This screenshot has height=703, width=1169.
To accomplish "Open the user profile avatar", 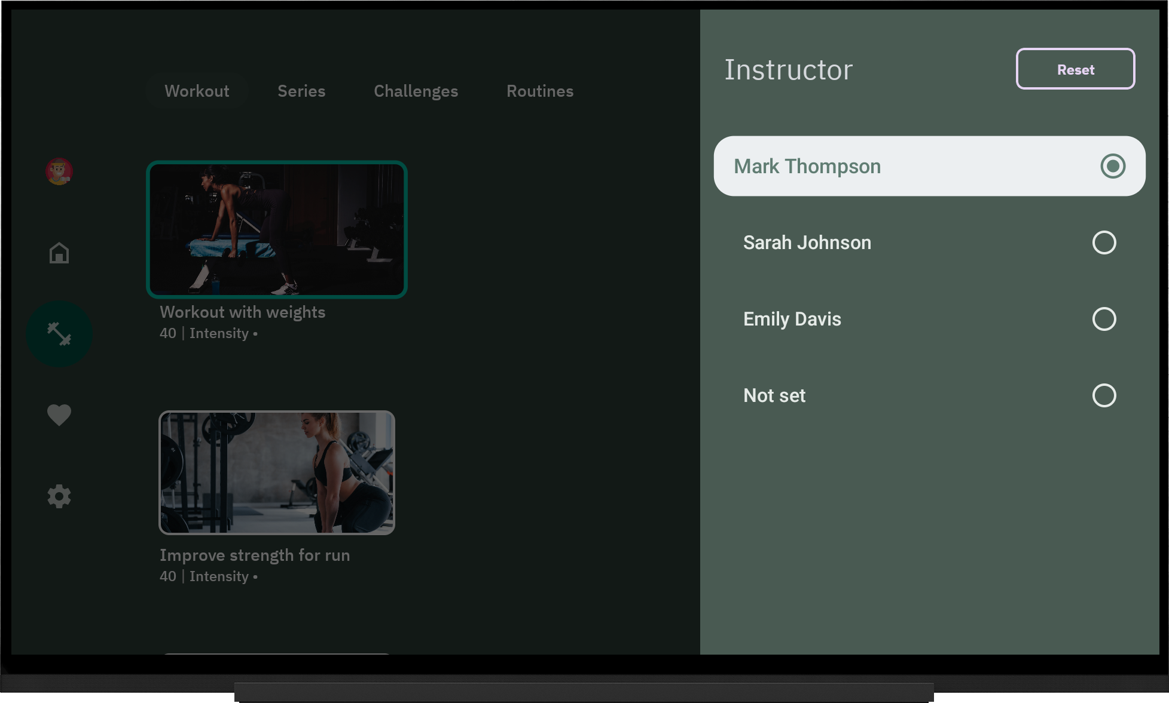I will tap(59, 172).
